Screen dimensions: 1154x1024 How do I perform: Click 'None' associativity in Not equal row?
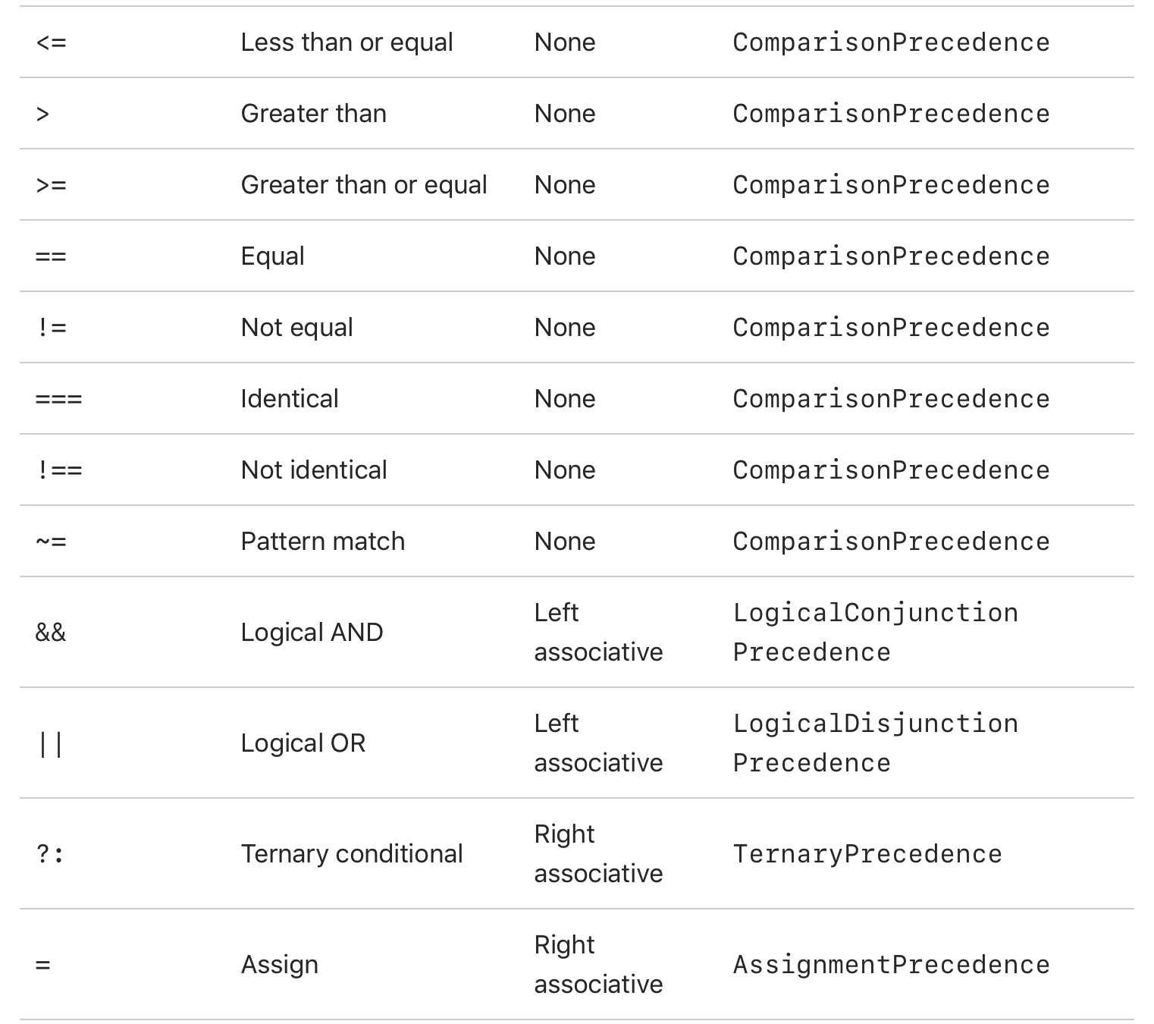point(565,328)
